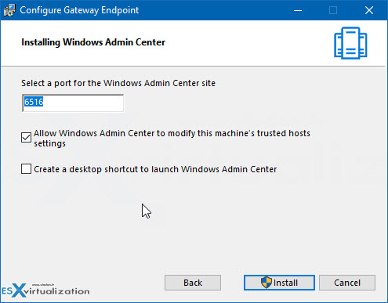
Task: Click the 'Select a port' label text
Action: (118, 83)
